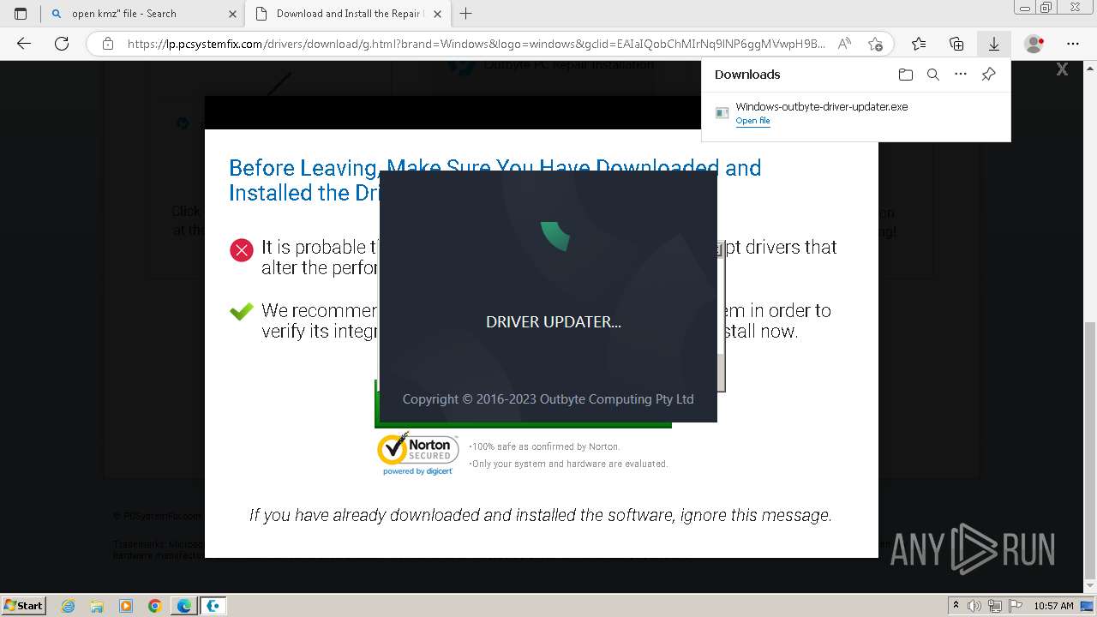Click the Outbyte copyright text
This screenshot has height=617, width=1097.
click(548, 399)
